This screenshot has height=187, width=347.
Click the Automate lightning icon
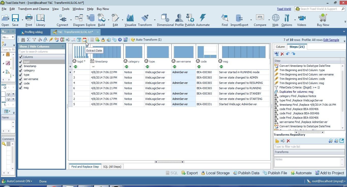point(203,20)
